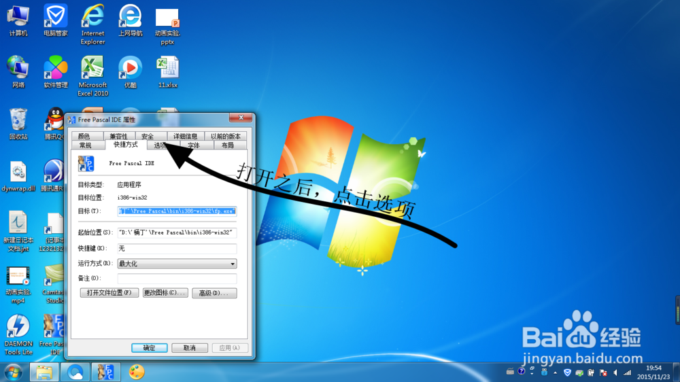The width and height of the screenshot is (680, 382).
Task: Click the 打开文件位置(F) button
Action: pos(109,293)
